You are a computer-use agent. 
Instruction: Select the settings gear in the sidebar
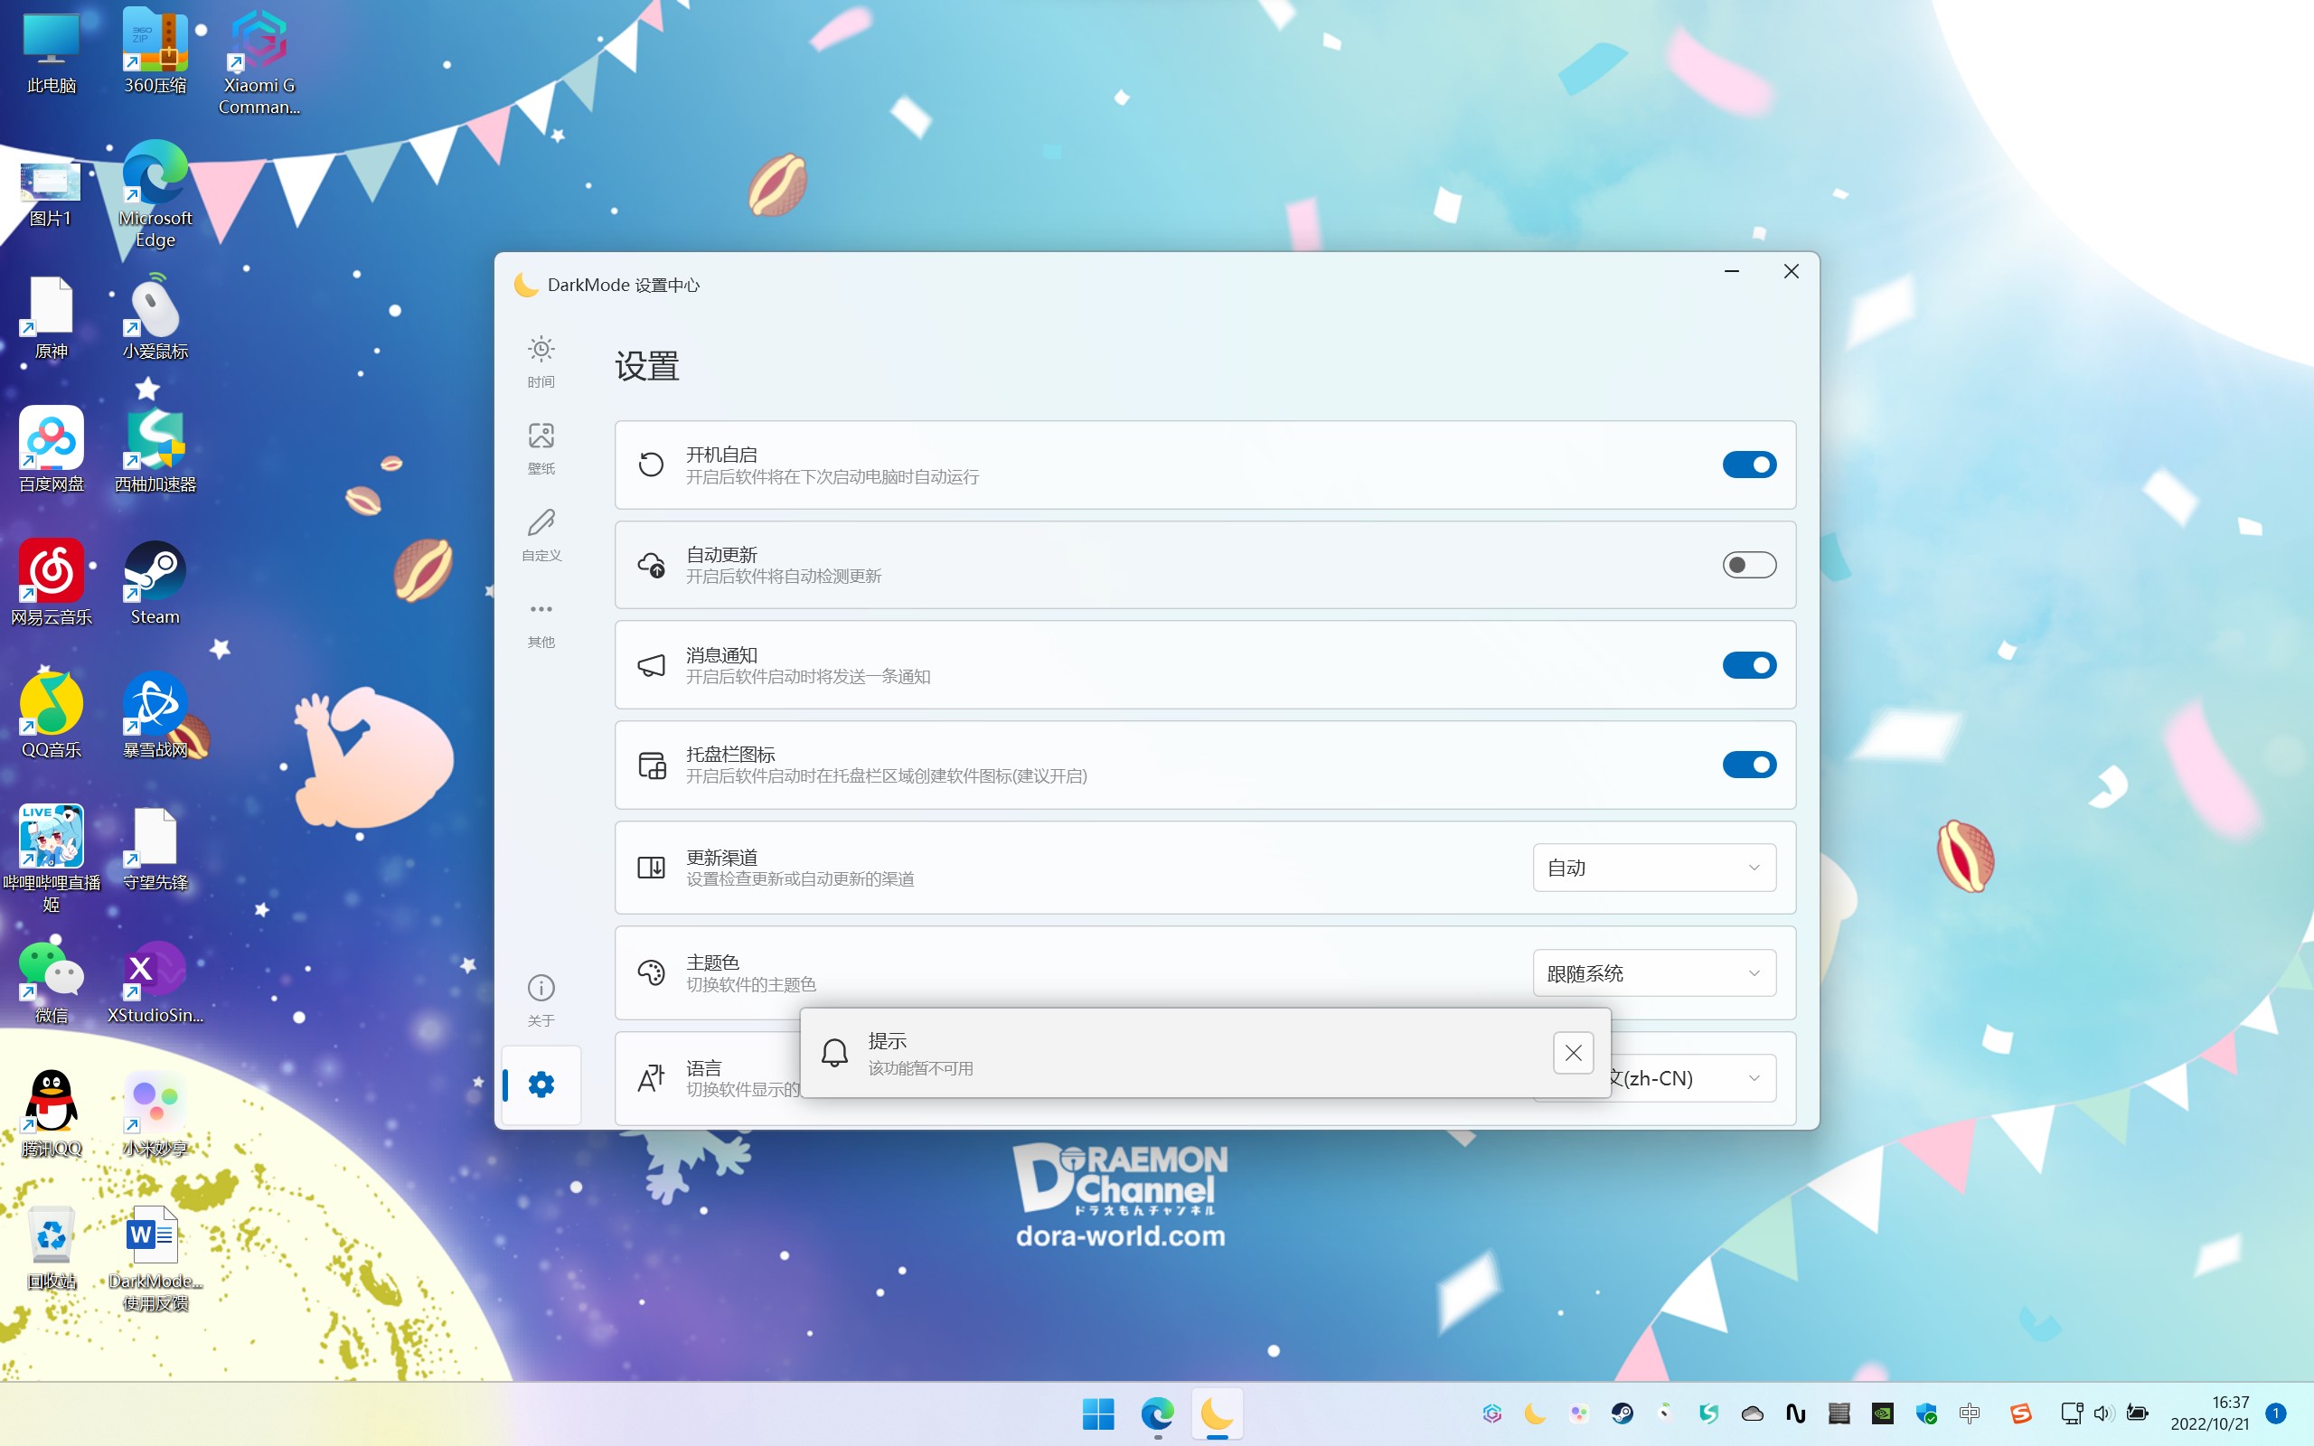click(x=541, y=1084)
